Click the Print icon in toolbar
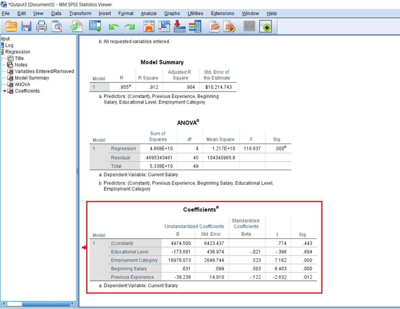 42,26
